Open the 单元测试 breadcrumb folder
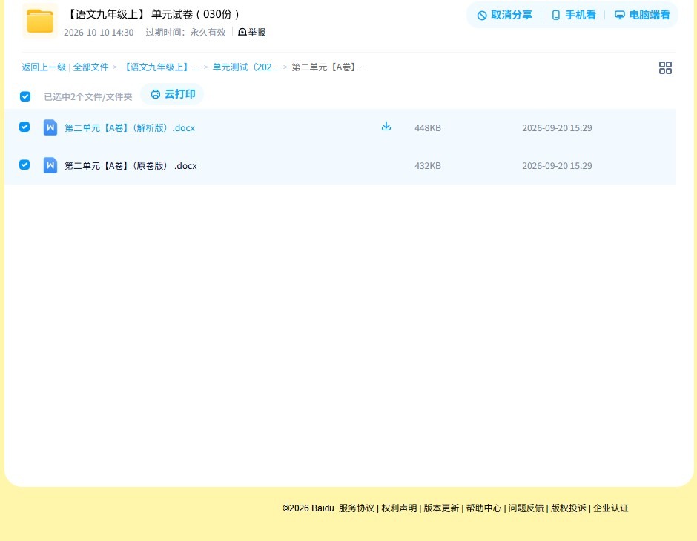The height and width of the screenshot is (541, 697). click(x=245, y=67)
